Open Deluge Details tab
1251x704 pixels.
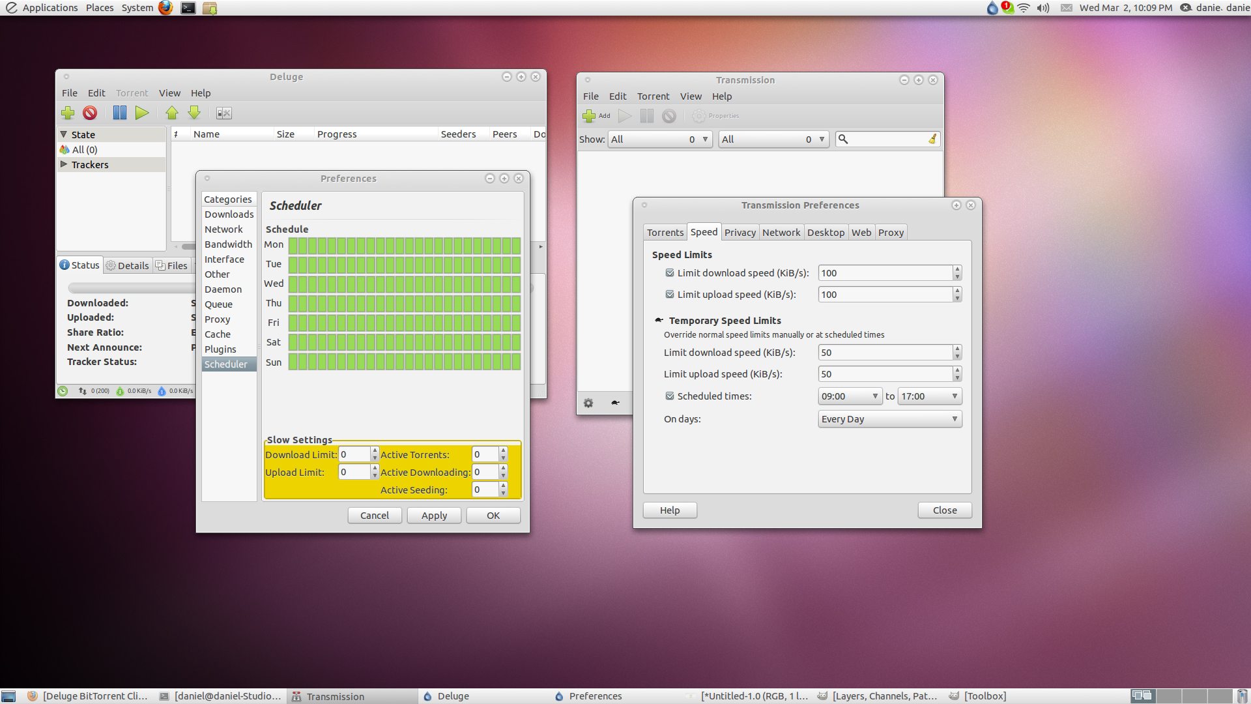point(128,265)
